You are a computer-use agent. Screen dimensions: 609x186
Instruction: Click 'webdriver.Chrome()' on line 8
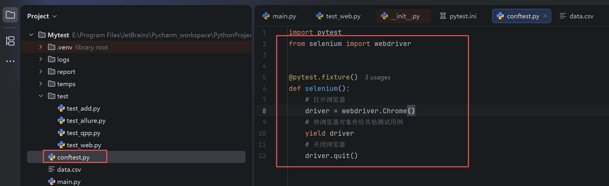click(x=378, y=111)
